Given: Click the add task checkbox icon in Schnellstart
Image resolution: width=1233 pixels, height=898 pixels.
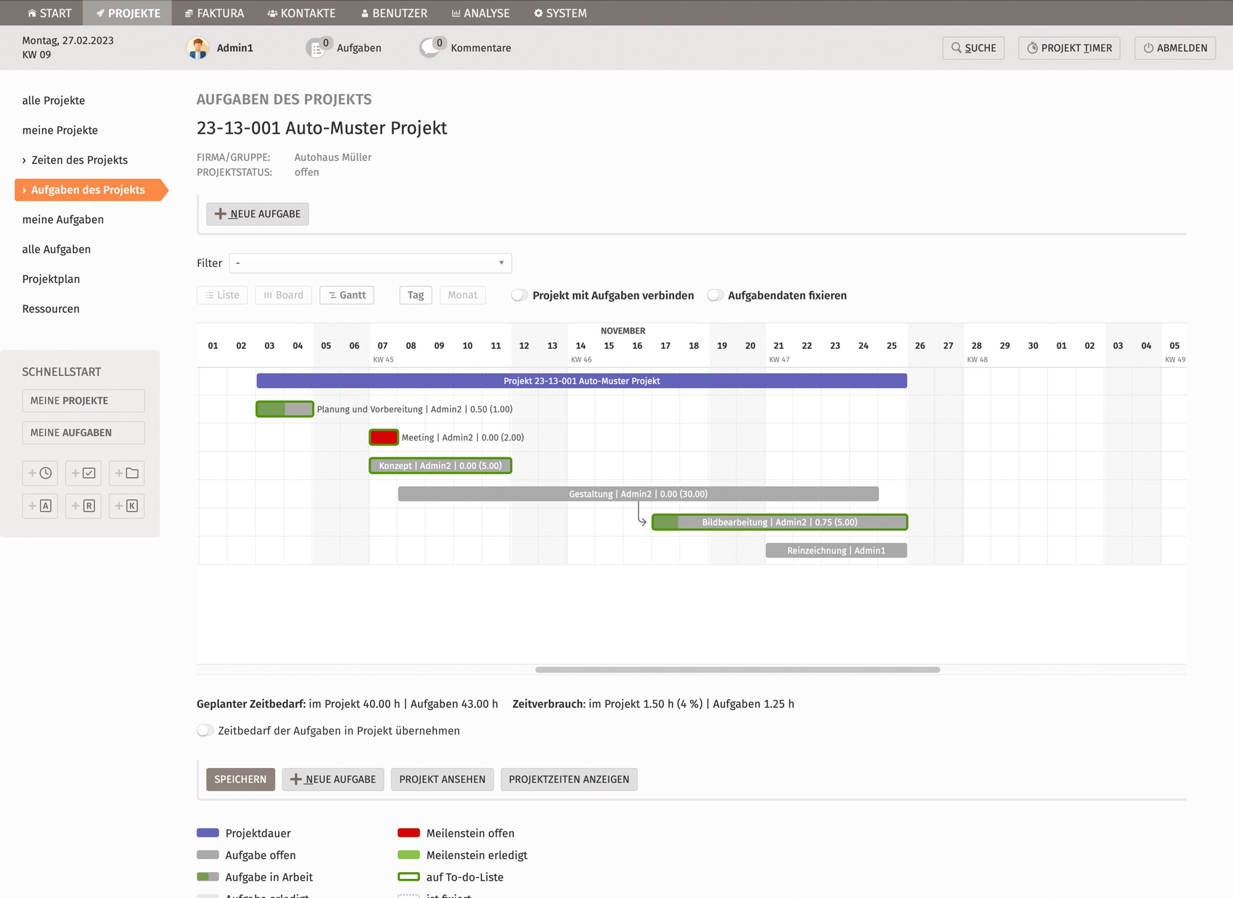Looking at the screenshot, I should click(83, 473).
